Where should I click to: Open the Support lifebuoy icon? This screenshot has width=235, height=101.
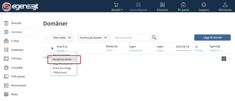(x=204, y=5)
